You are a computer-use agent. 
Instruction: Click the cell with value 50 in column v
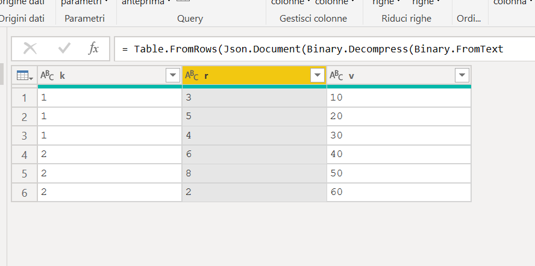tap(399, 173)
